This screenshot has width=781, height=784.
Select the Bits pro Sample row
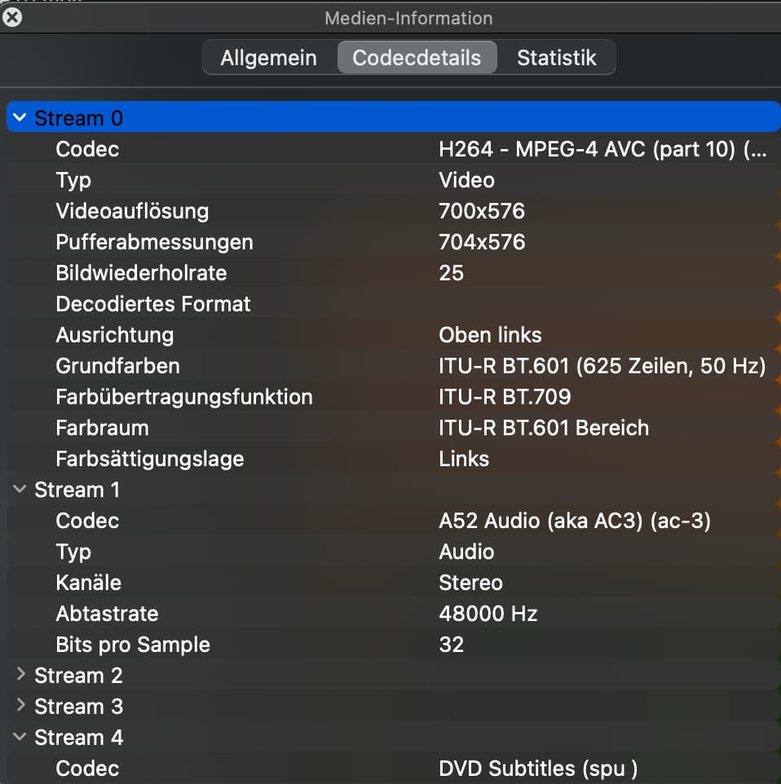click(133, 645)
